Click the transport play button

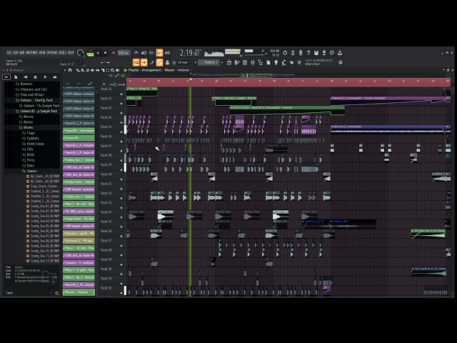coord(99,53)
